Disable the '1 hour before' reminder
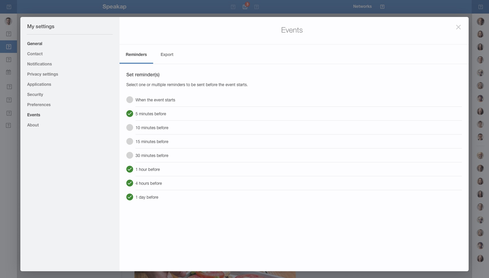 [x=130, y=169]
